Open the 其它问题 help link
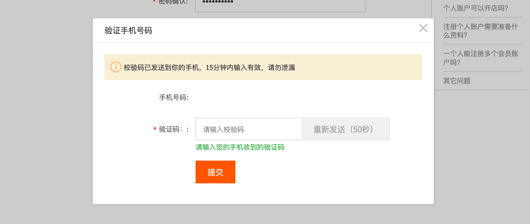Image resolution: width=530 pixels, height=224 pixels. click(457, 81)
